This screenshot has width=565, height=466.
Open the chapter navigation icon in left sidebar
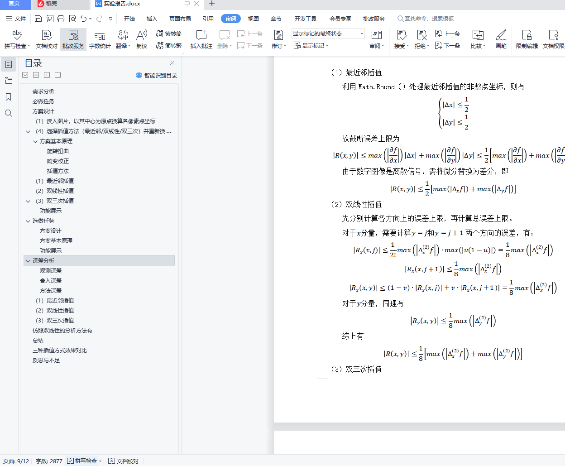pos(9,81)
